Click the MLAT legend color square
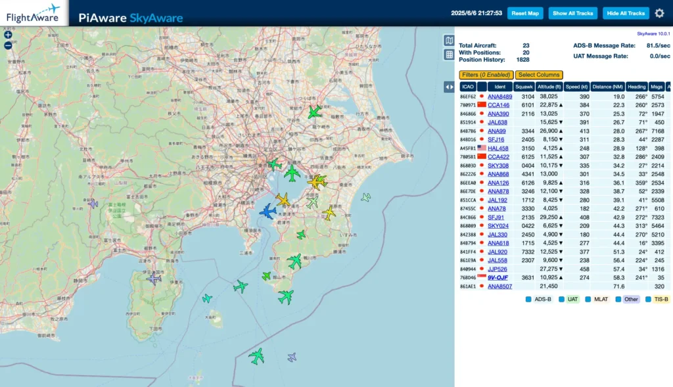The width and height of the screenshot is (673, 387). (x=588, y=299)
